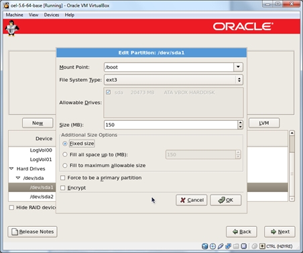Open the File System Type ext3 dropdown
Image resolution: width=303 pixels, height=253 pixels.
coord(174,80)
